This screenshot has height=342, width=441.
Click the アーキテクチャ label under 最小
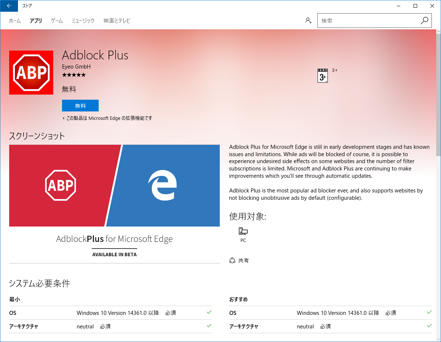click(24, 327)
